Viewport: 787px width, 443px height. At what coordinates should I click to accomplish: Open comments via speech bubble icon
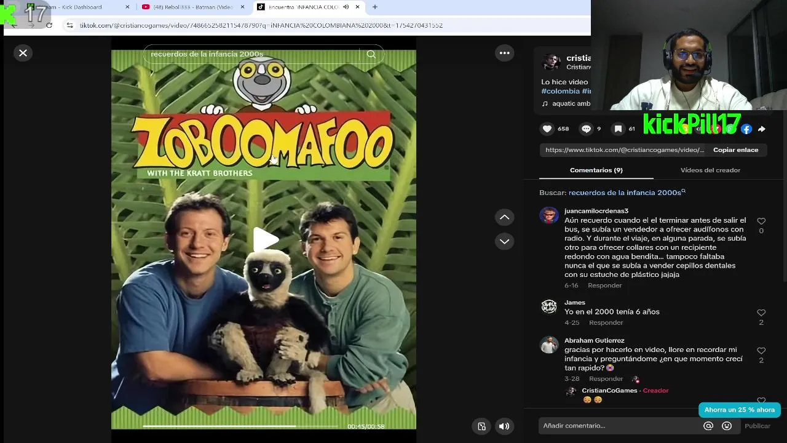[586, 129]
